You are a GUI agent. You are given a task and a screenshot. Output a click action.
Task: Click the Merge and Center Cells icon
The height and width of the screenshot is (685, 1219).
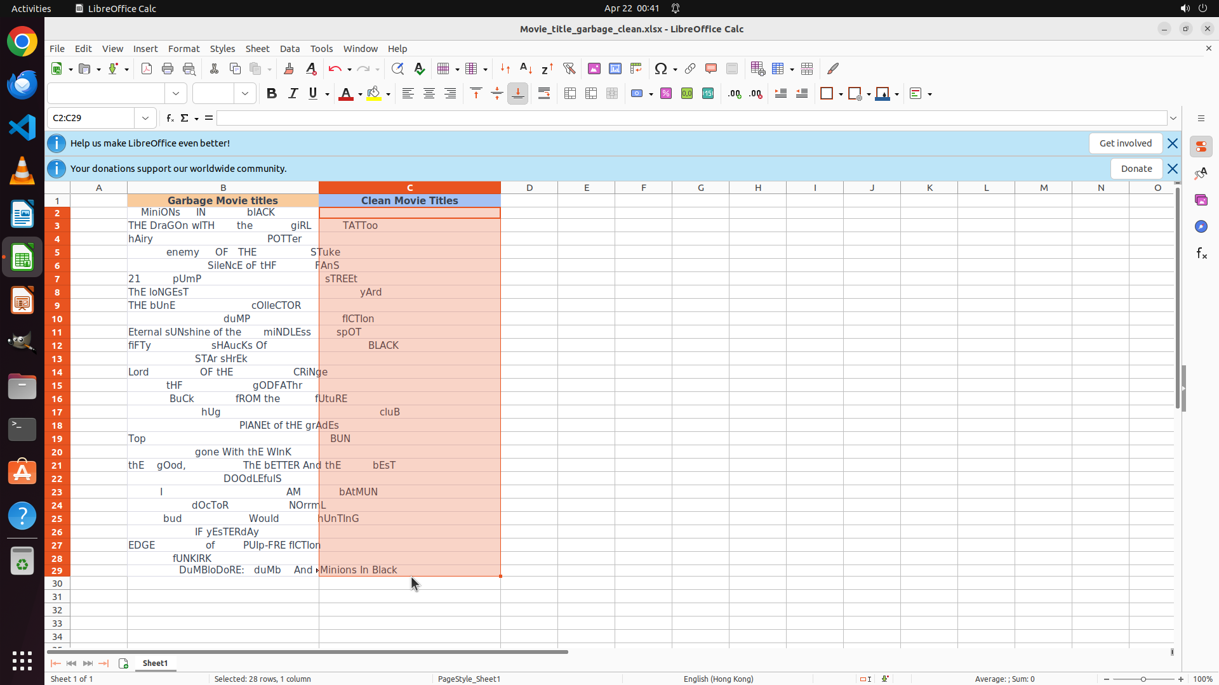click(x=570, y=94)
